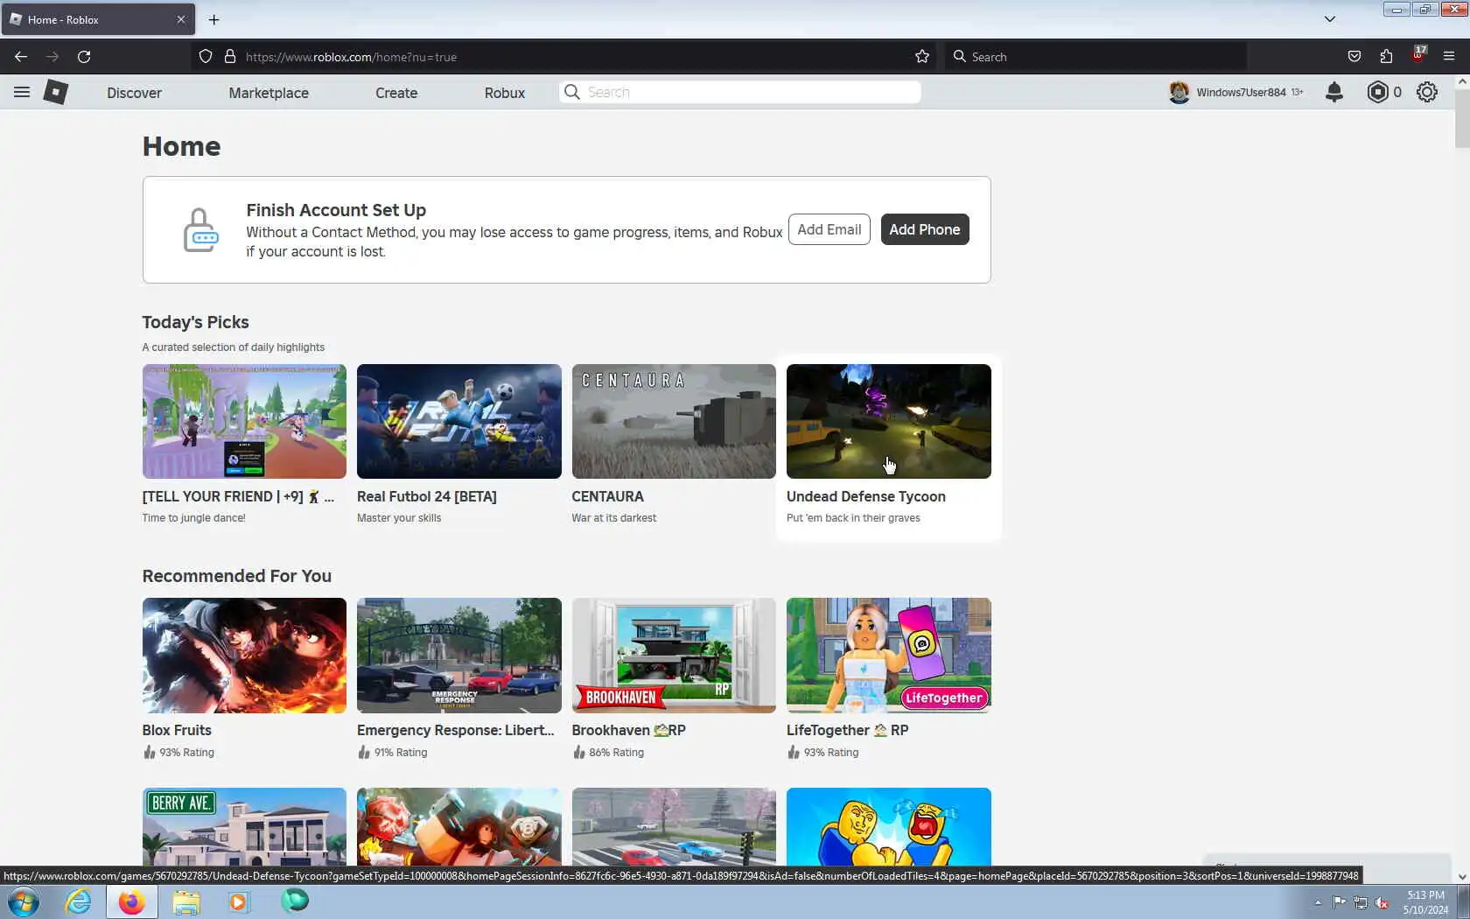Image resolution: width=1470 pixels, height=919 pixels.
Task: Click the Add Email button
Action: (x=829, y=229)
